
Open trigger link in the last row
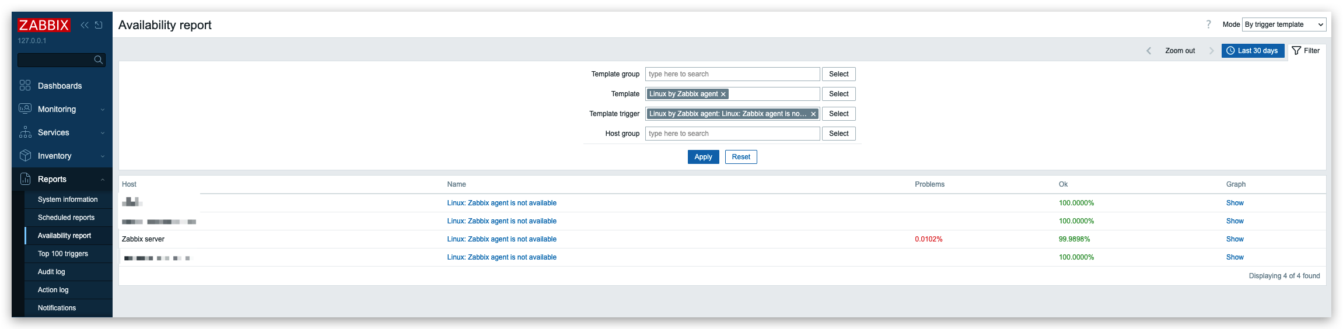pyautogui.click(x=502, y=257)
